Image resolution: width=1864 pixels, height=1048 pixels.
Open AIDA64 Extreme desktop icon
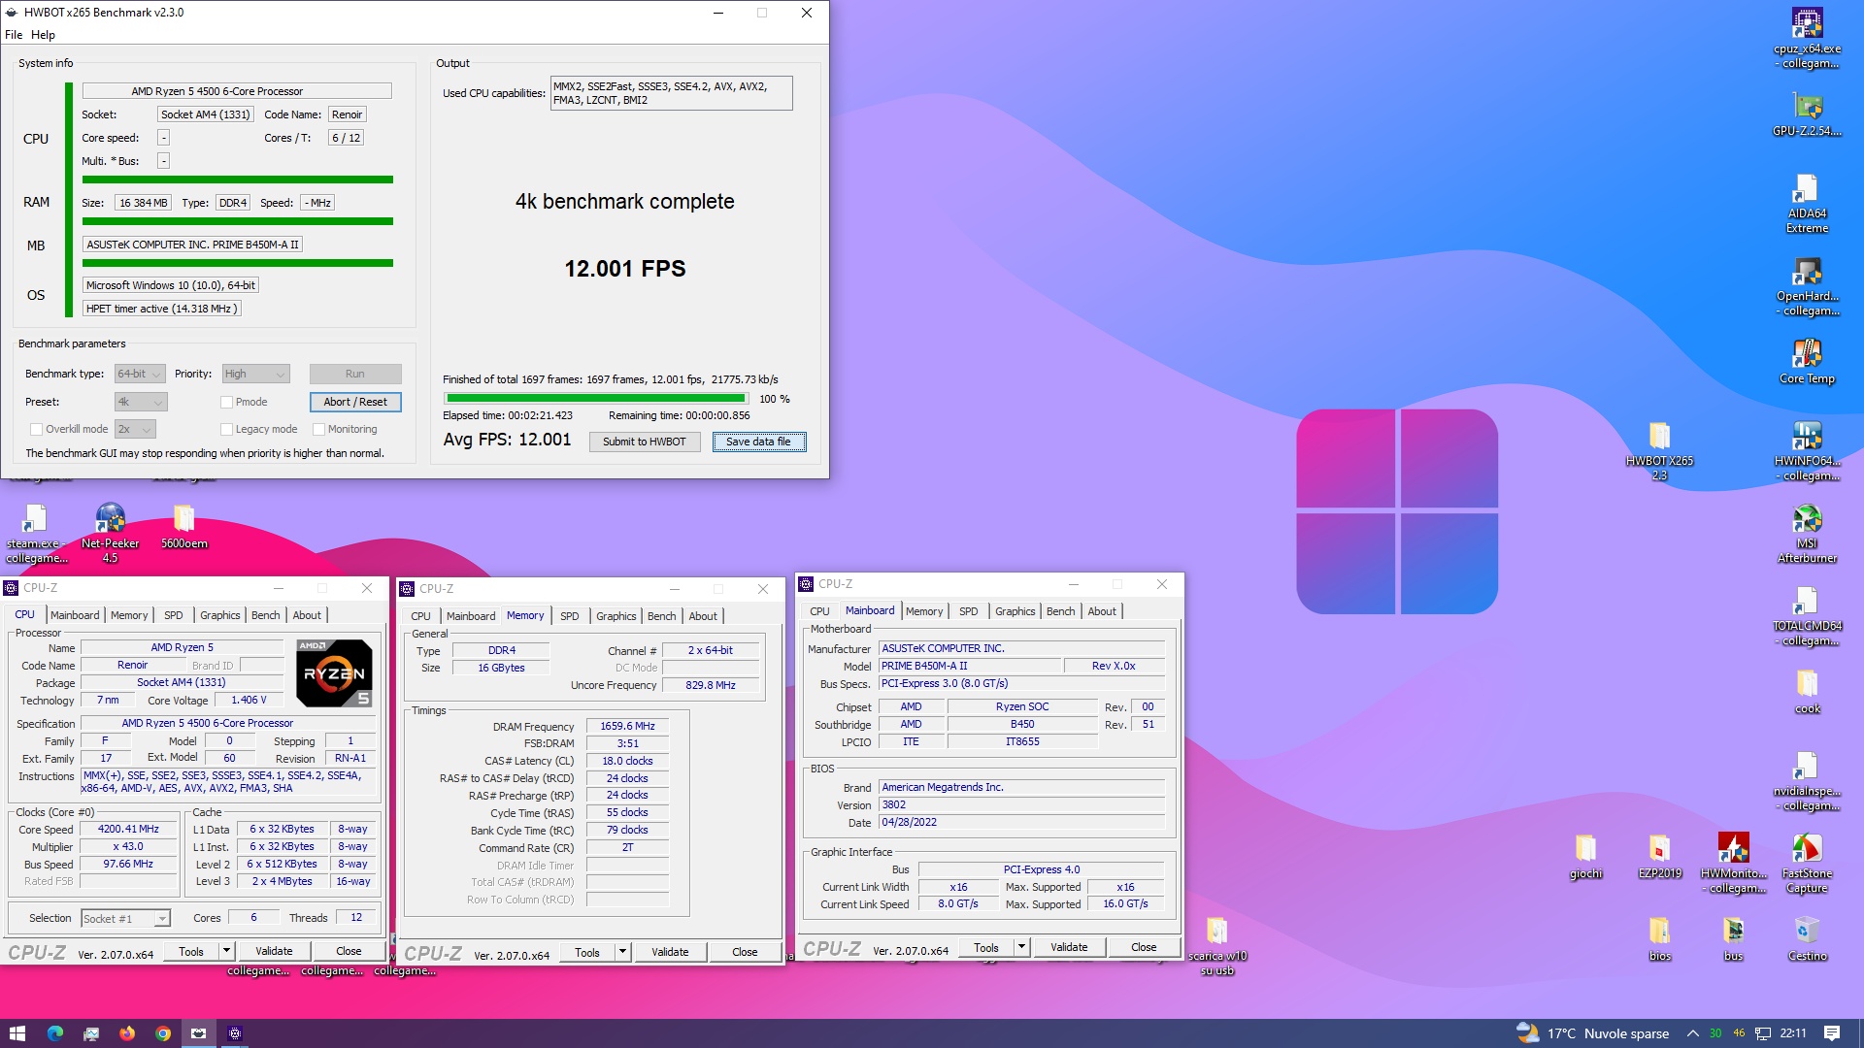(1807, 204)
